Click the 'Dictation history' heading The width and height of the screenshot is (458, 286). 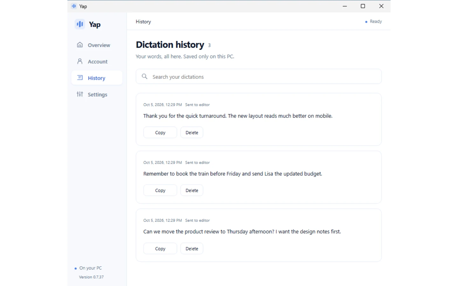(170, 45)
